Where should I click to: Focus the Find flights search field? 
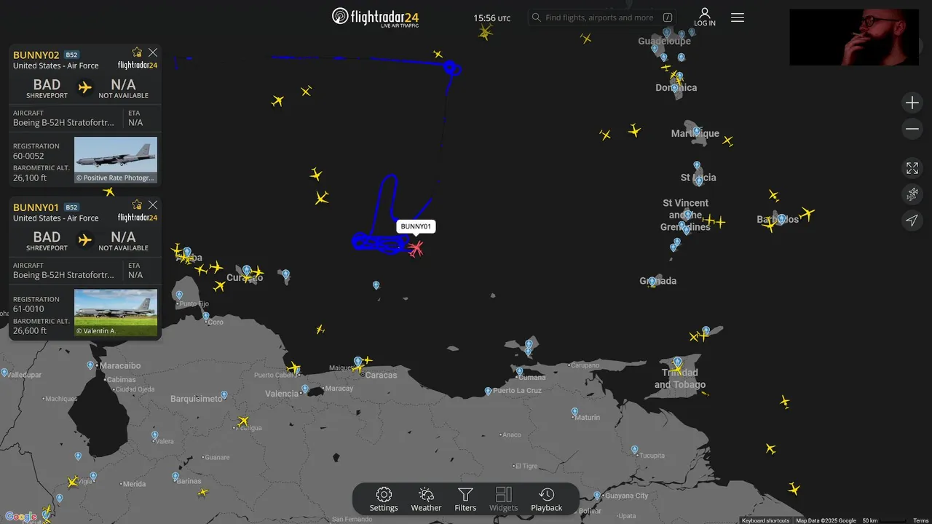601,17
